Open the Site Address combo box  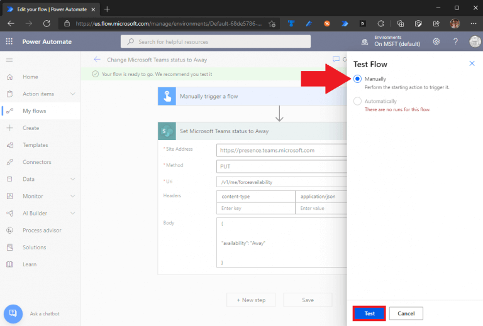point(282,150)
